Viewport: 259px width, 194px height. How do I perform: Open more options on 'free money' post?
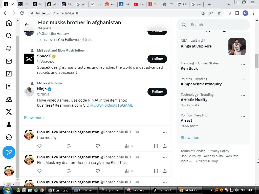coord(165,132)
